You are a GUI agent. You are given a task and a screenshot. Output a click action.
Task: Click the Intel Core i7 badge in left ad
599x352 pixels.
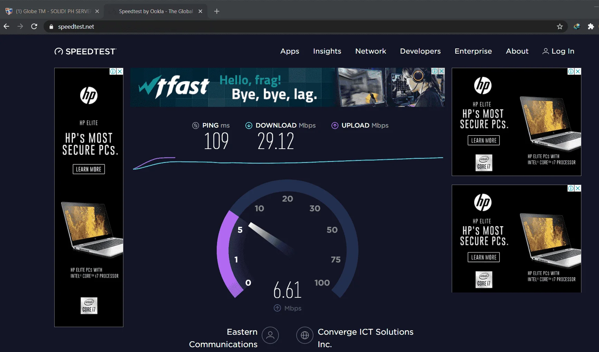point(89,306)
